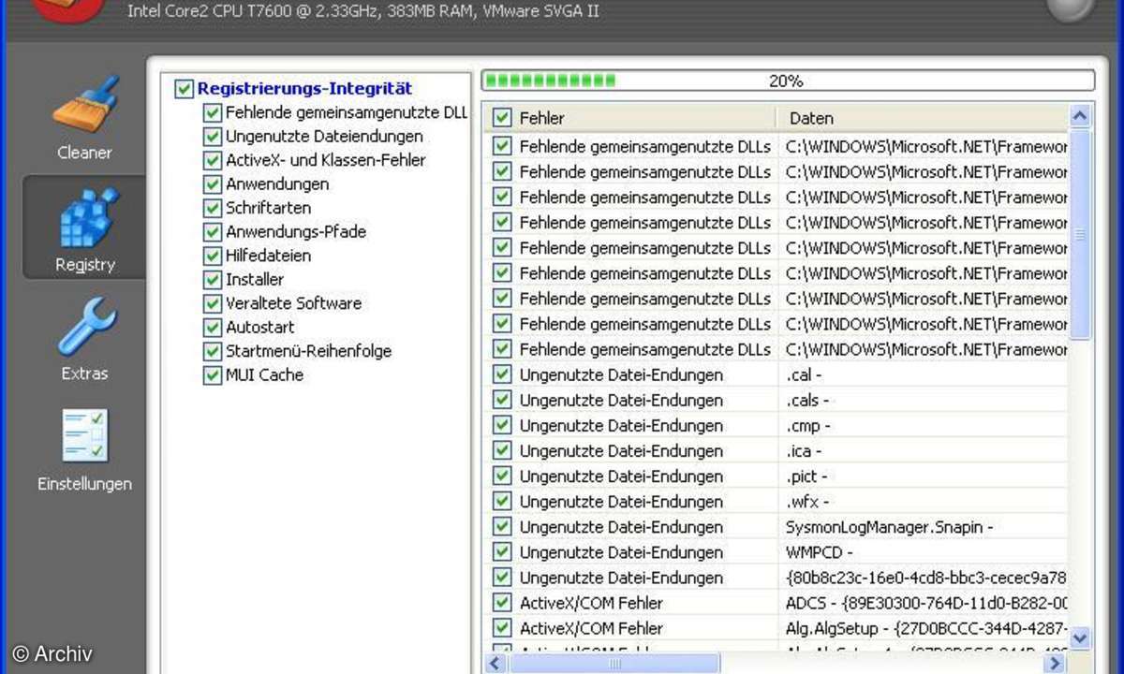The width and height of the screenshot is (1124, 674).
Task: Open the Cleaner section brush icon
Action: [84, 106]
